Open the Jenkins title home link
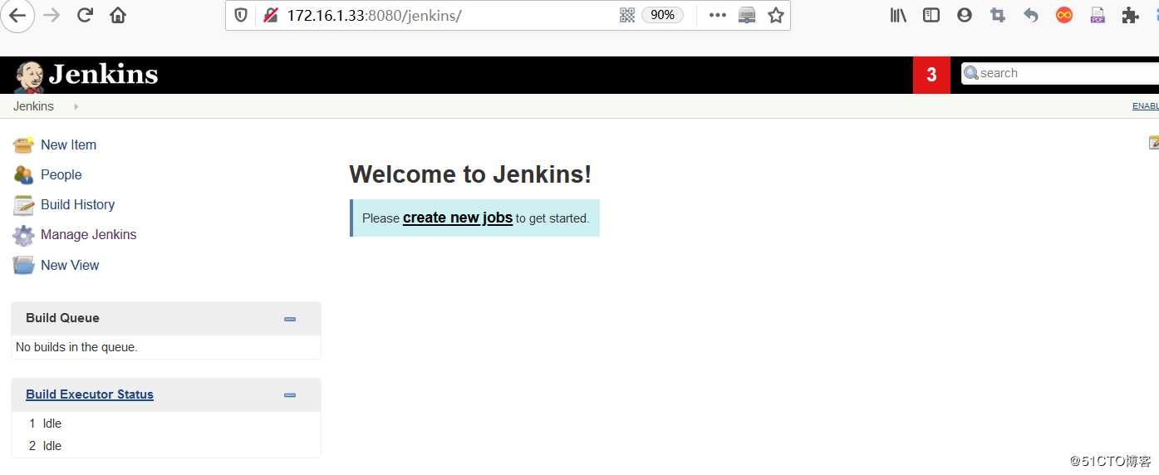The image size is (1159, 475). point(103,75)
